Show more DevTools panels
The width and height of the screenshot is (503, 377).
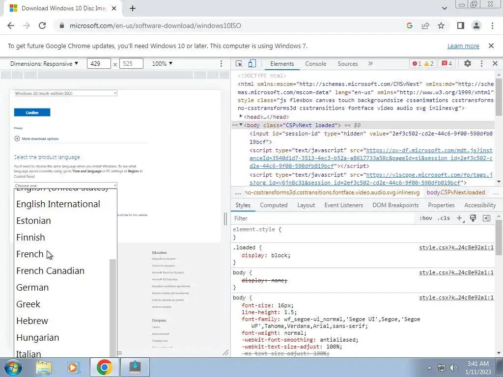coord(370,63)
